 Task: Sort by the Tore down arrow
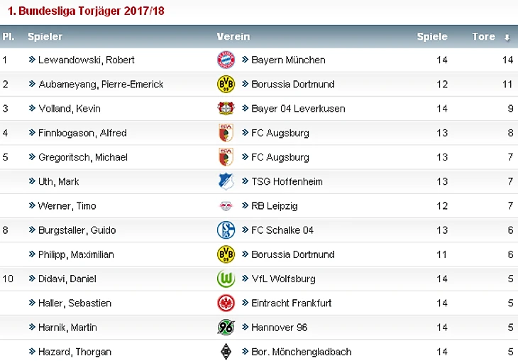coord(507,38)
